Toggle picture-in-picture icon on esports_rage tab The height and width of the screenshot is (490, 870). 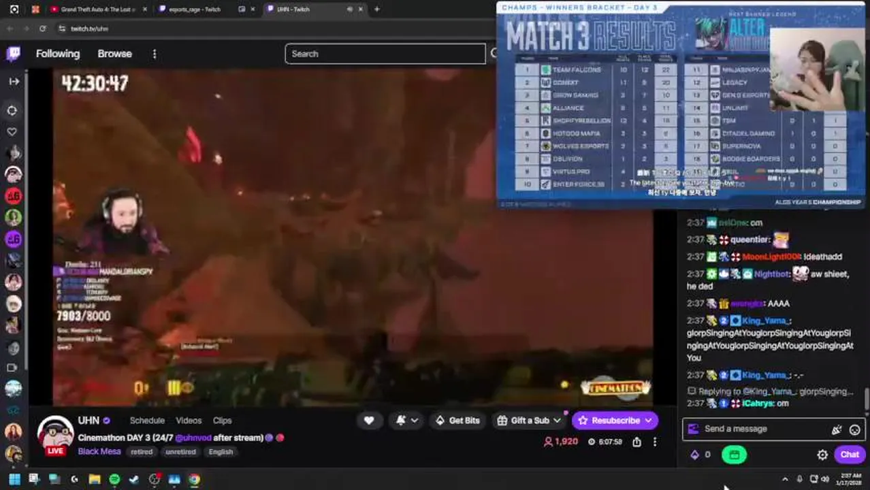[x=242, y=10]
